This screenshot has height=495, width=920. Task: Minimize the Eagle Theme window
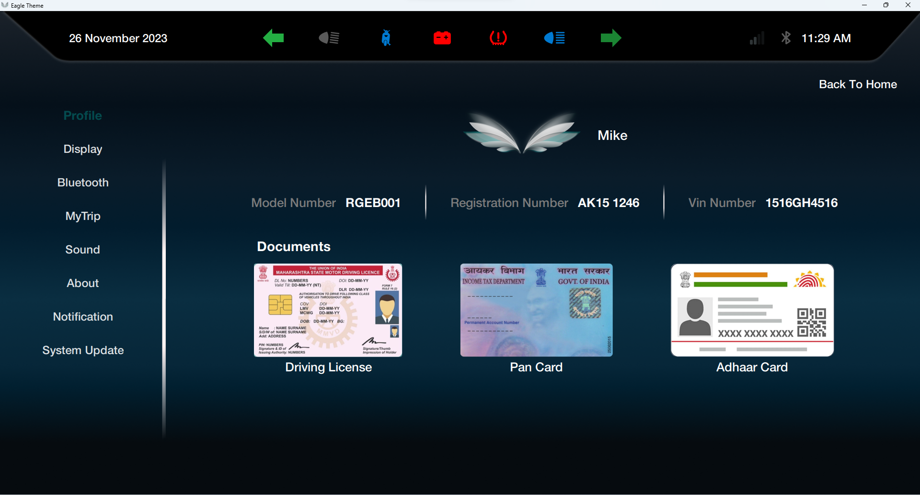click(x=864, y=5)
